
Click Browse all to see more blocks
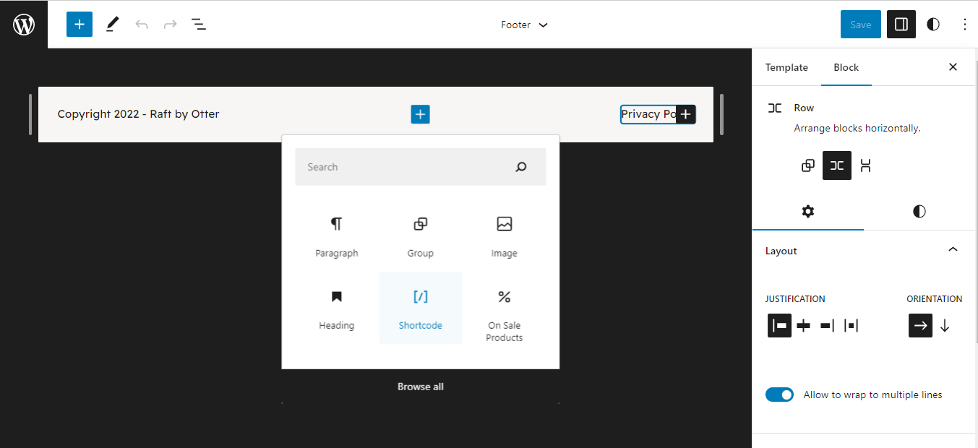420,386
